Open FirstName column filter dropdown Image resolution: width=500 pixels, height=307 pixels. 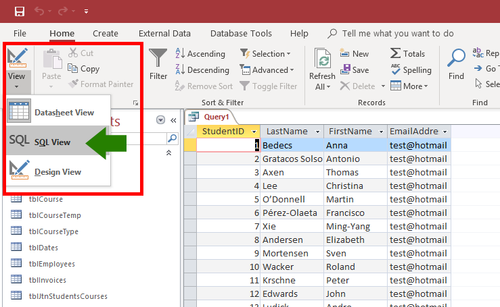(381, 132)
